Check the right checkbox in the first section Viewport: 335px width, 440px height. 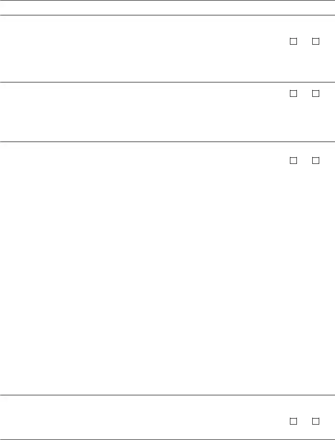click(316, 41)
